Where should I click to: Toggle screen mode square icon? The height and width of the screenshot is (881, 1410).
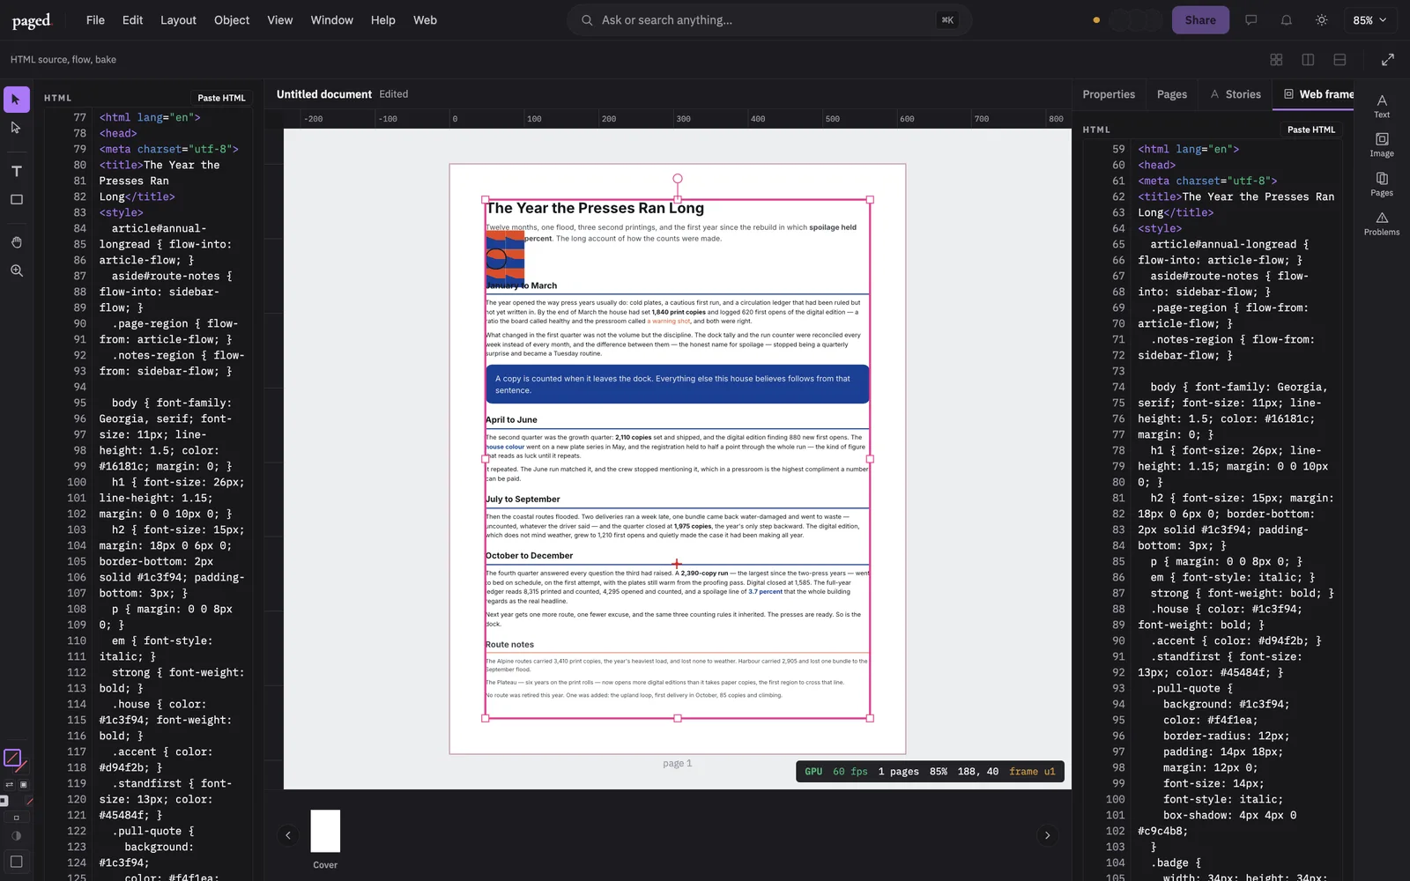coord(16,862)
